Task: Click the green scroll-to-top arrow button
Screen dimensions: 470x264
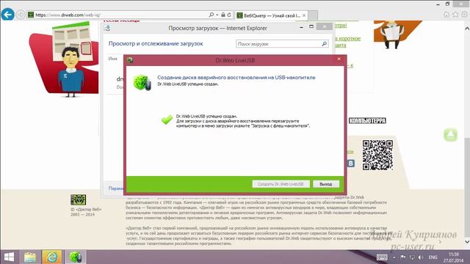Action: [x=450, y=135]
